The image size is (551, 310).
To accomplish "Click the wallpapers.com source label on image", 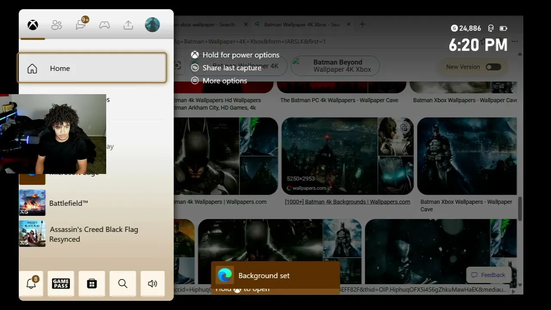I will tap(309, 188).
